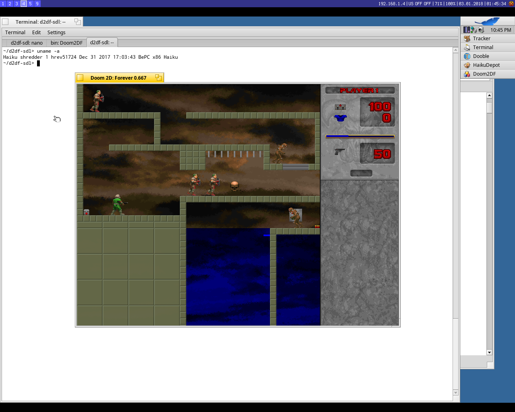
Task: Select the highlighted workspace 4
Action: coord(24,3)
